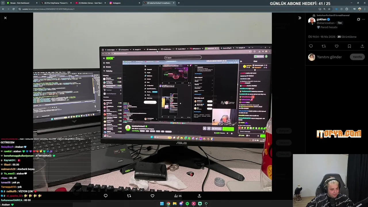The image size is (368, 207).
Task: Go back with the browser back arrow
Action: [3, 9]
